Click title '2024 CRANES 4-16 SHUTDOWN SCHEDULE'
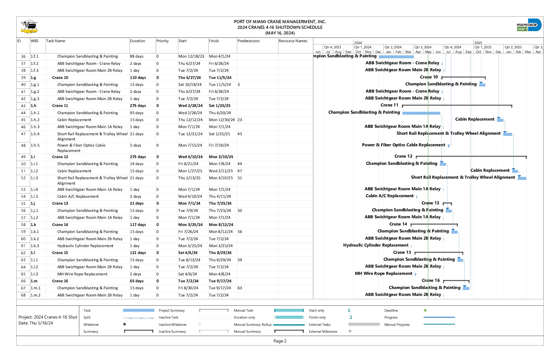 click(x=280, y=27)
